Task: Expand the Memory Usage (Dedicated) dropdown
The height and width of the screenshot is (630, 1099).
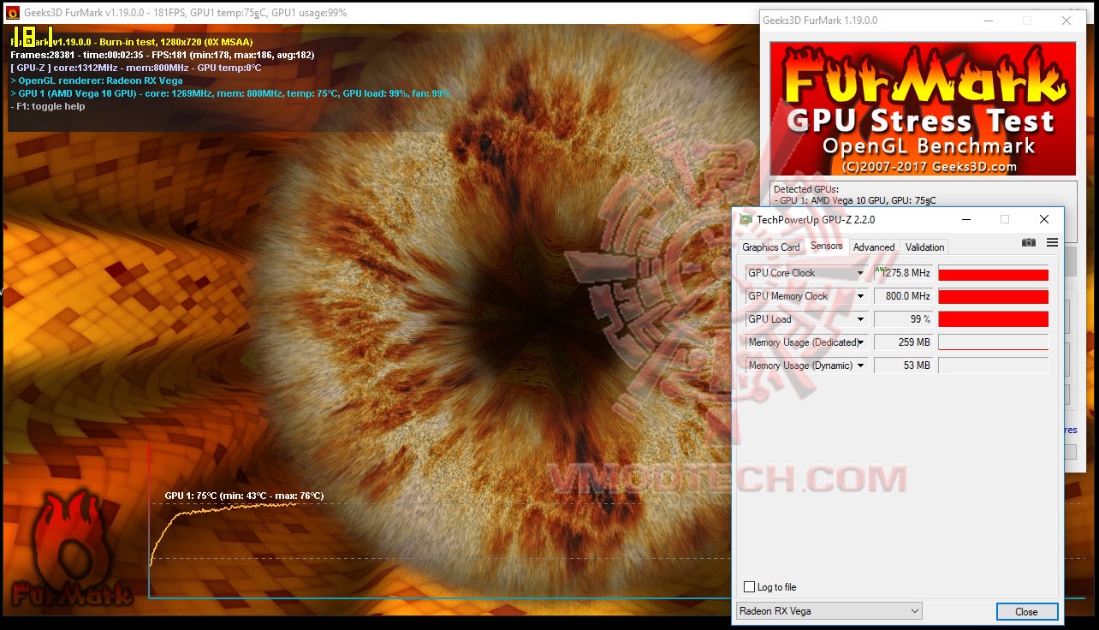Action: [861, 342]
